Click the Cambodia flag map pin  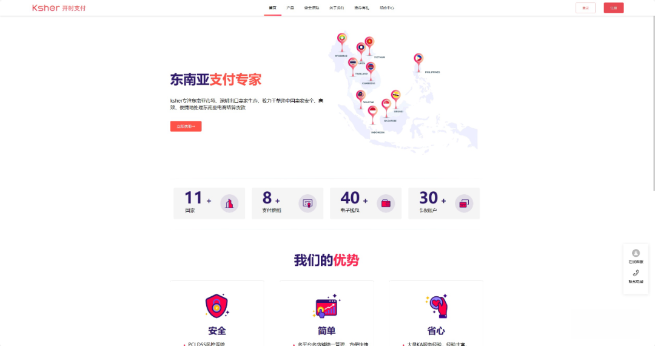[371, 72]
